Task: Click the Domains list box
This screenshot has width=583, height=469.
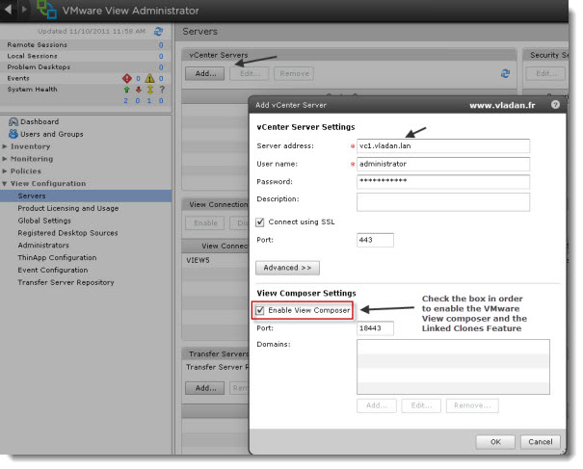Action: tap(453, 367)
